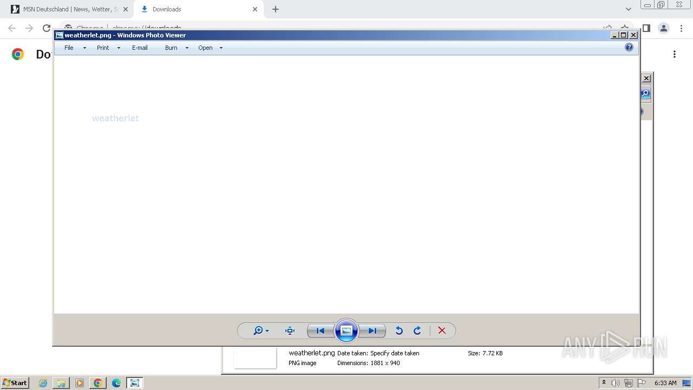The height and width of the screenshot is (390, 693).
Task: Open Chrome tab search chevron
Action: click(629, 9)
